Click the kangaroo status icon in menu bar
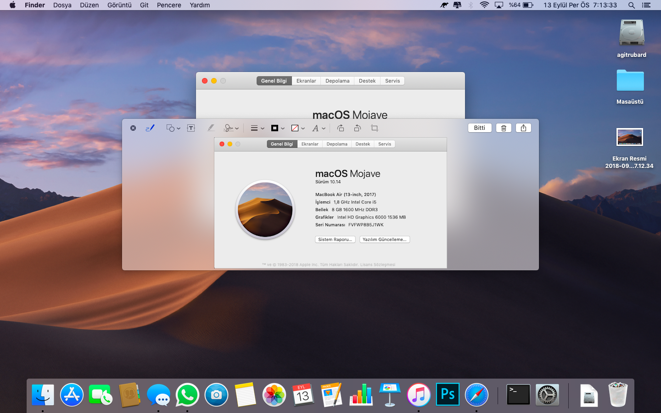This screenshot has width=661, height=413. click(x=444, y=5)
